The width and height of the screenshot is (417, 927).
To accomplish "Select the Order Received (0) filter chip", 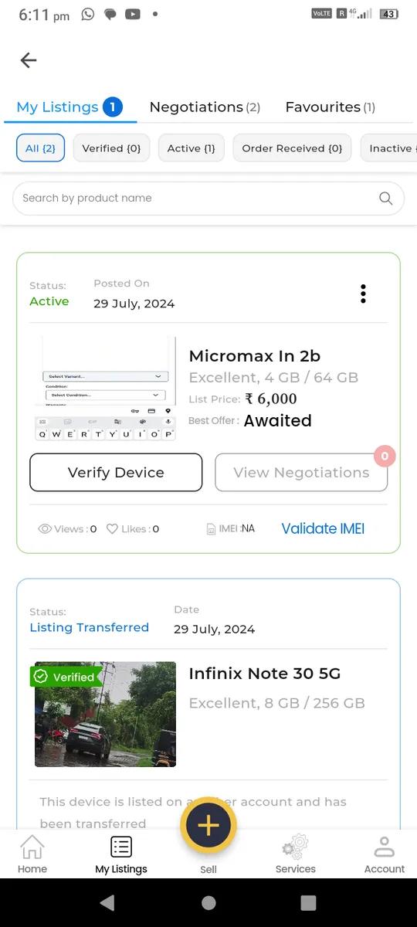I will pos(292,148).
